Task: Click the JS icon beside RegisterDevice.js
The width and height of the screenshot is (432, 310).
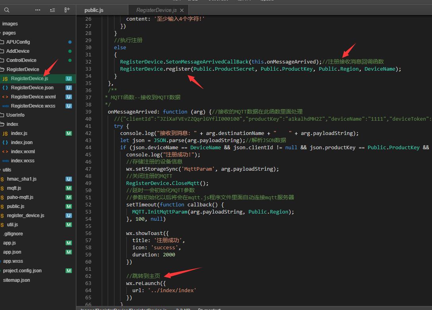Action: tap(5, 79)
